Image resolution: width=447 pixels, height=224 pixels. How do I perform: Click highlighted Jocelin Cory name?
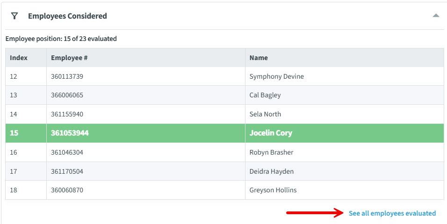click(271, 133)
